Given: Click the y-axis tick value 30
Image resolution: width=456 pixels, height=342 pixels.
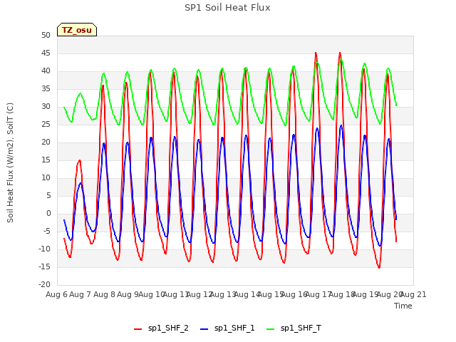Looking at the screenshot, I should point(46,106).
